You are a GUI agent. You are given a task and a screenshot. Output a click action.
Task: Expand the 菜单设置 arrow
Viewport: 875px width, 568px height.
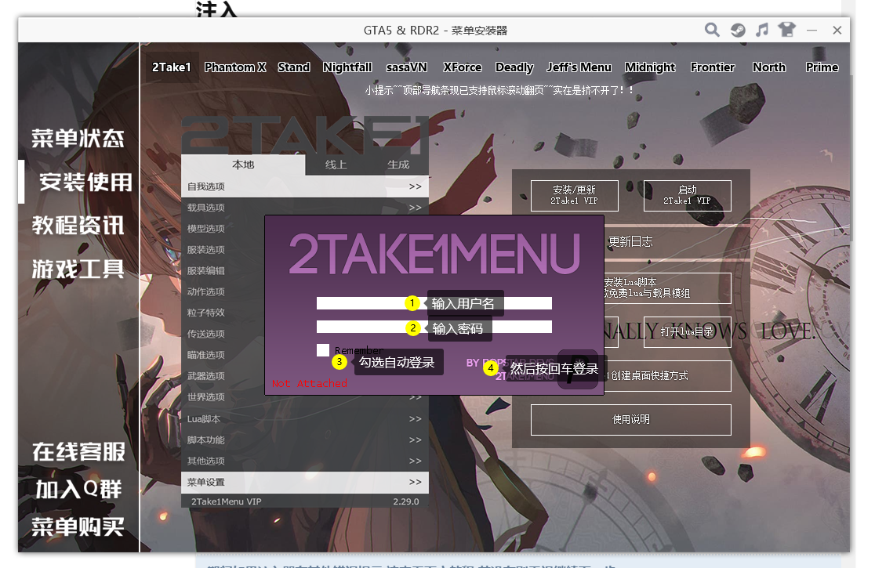tap(415, 482)
